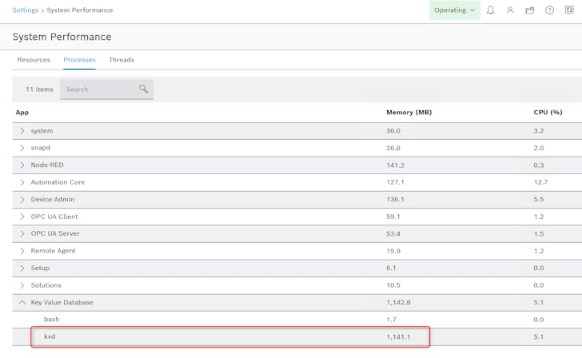Image resolution: width=582 pixels, height=358 pixels.
Task: Click the search magnifier icon
Action: pyautogui.click(x=144, y=89)
